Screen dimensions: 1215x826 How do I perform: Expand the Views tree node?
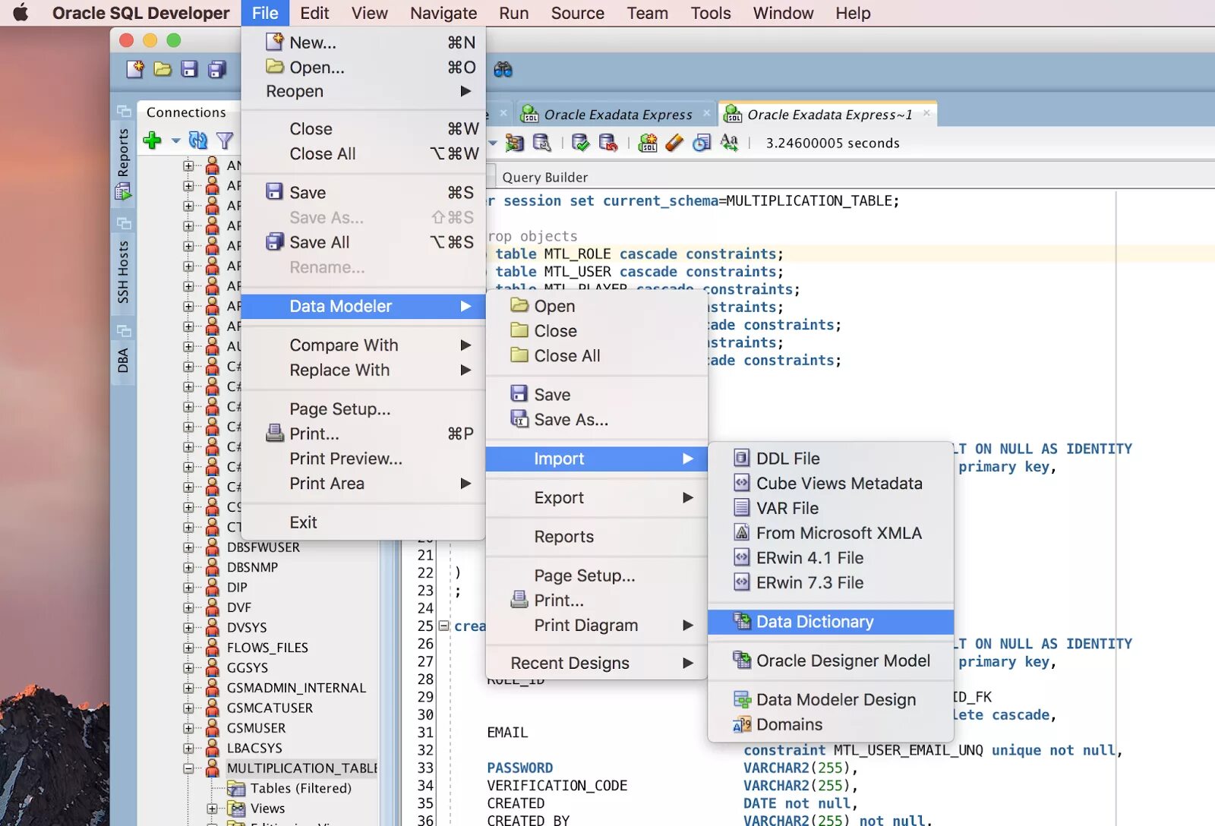click(x=213, y=809)
